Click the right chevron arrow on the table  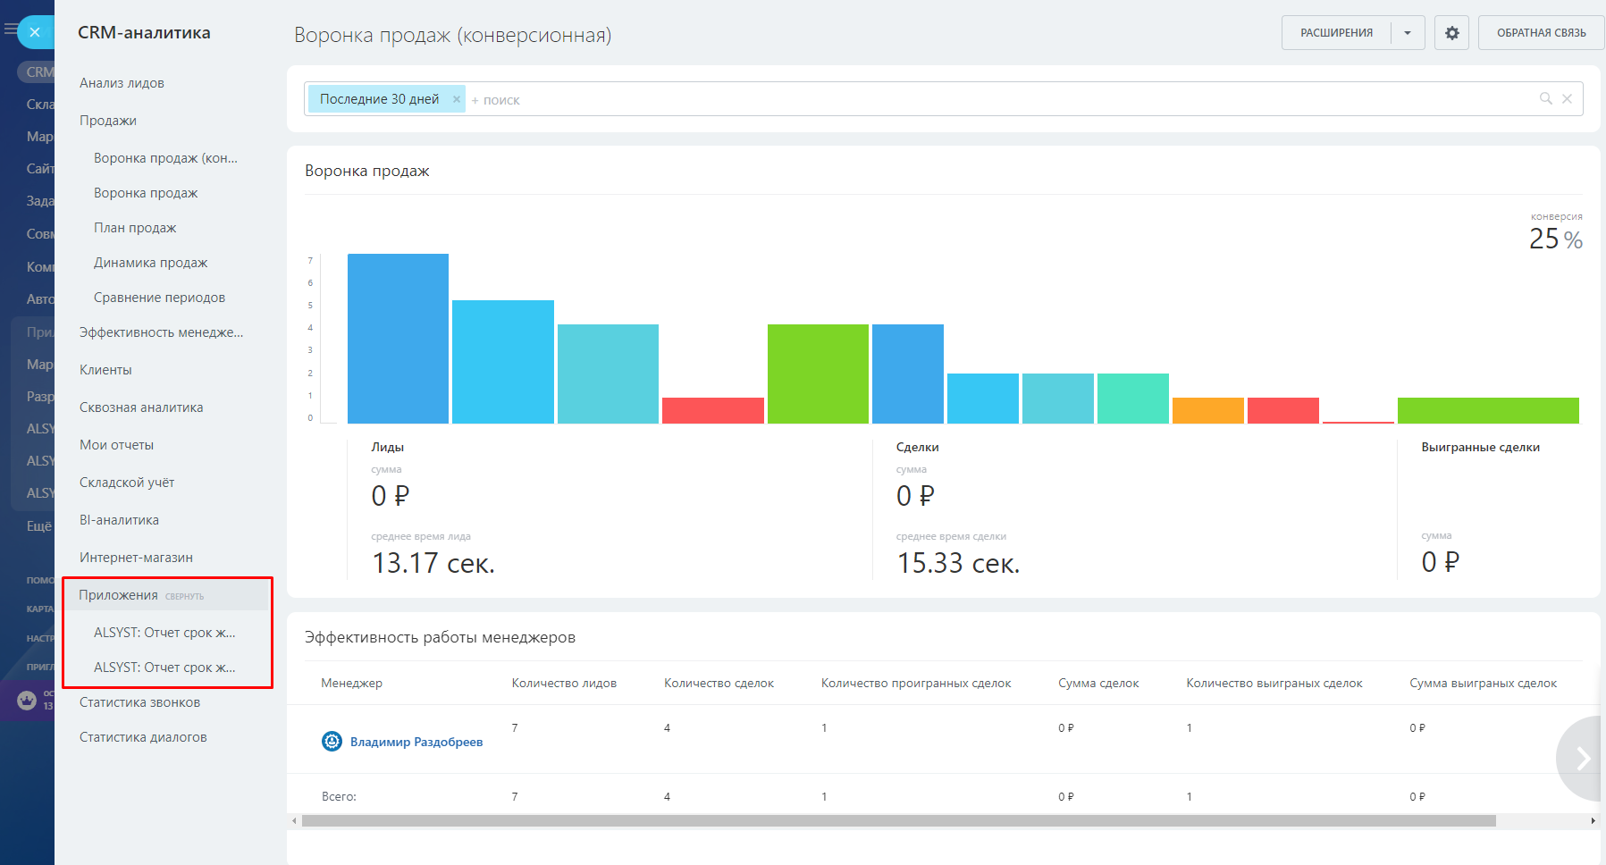[x=1582, y=758]
